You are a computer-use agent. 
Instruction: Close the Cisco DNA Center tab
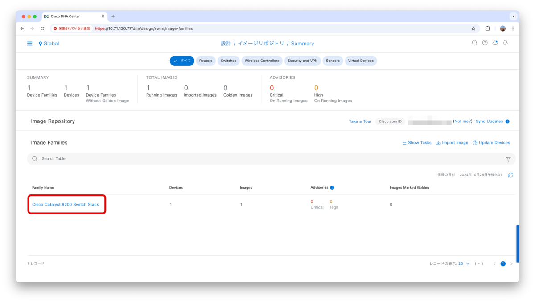pos(103,16)
